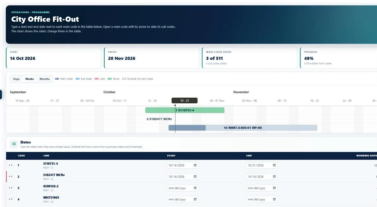Viewport: 377px width, 207px height.
Task: Click the 14 Oct 2026 start value
Action: (23, 58)
